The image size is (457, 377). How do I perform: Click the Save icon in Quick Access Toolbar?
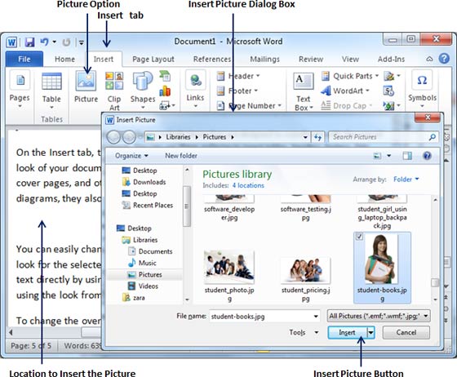point(29,42)
